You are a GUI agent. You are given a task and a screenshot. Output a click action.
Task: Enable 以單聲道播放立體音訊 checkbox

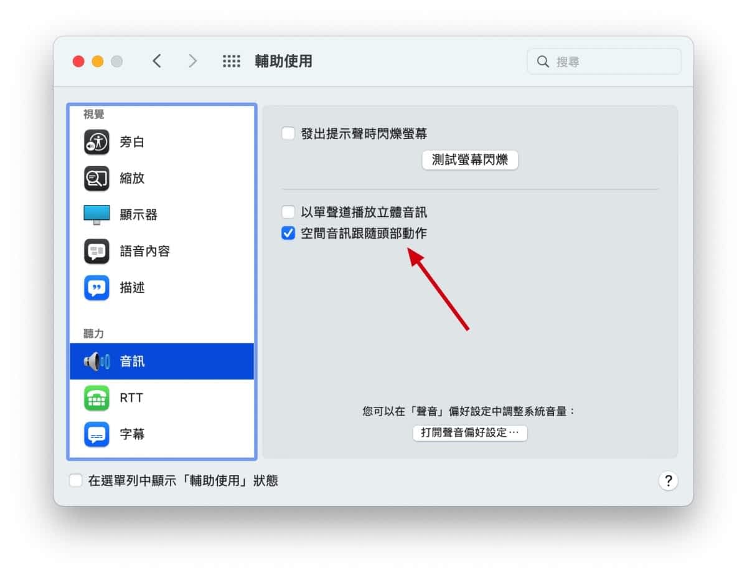tap(288, 212)
